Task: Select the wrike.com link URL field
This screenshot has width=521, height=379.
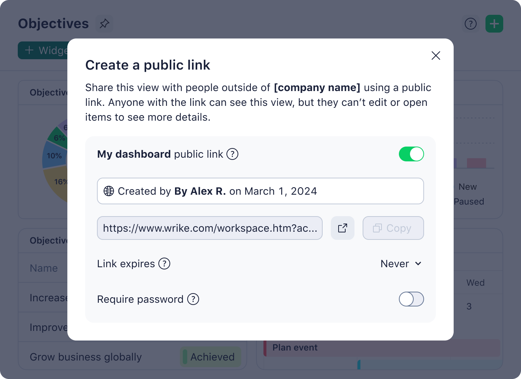Action: tap(209, 228)
